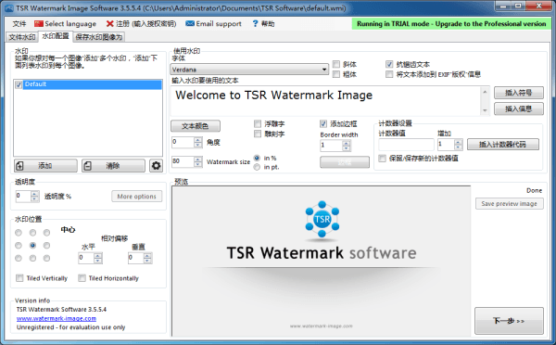Toggle the 抗锯齿文本 checkbox
The height and width of the screenshot is (345, 556).
tap(389, 64)
